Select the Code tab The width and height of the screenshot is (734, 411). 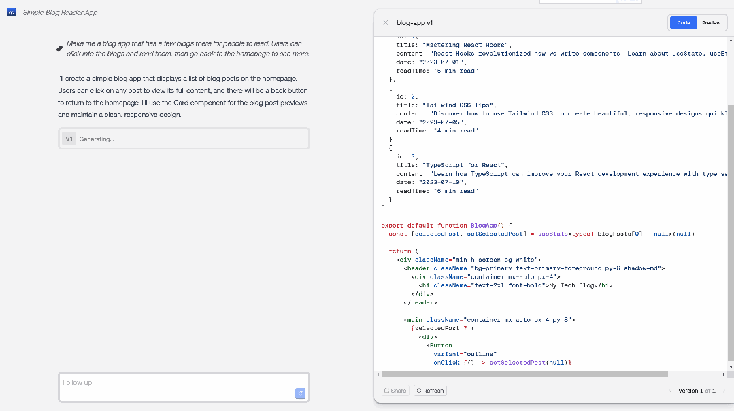point(683,22)
